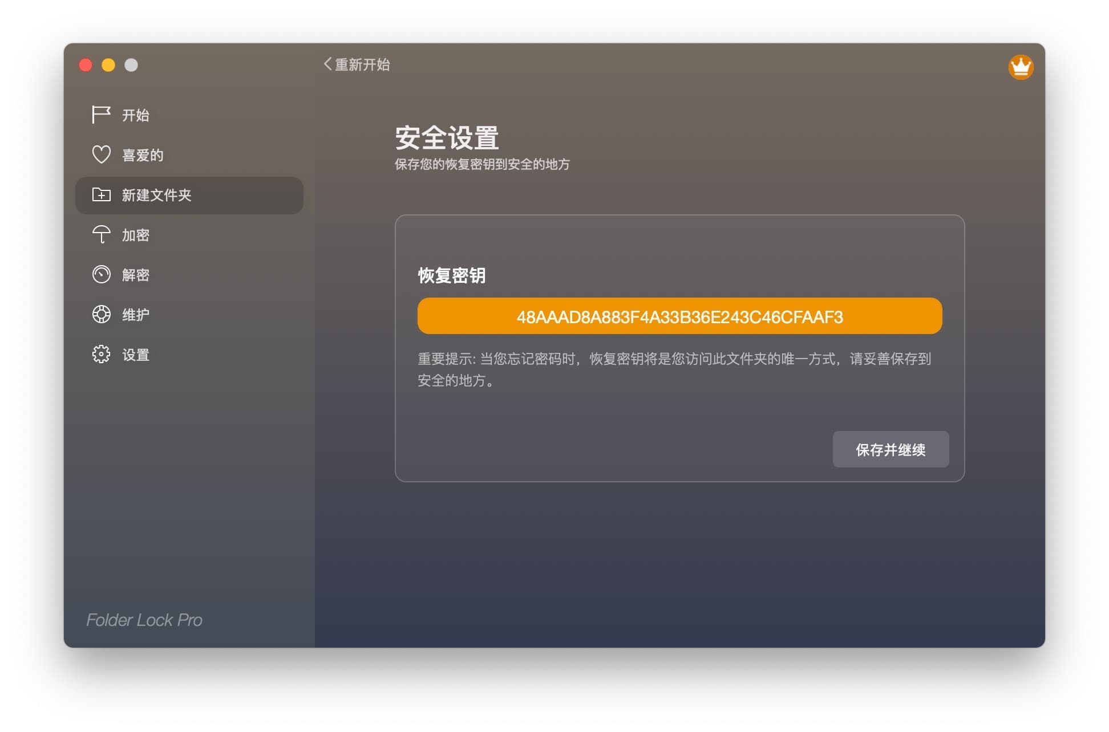
Task: Select 新建文件夹 in the sidebar
Action: coord(189,195)
